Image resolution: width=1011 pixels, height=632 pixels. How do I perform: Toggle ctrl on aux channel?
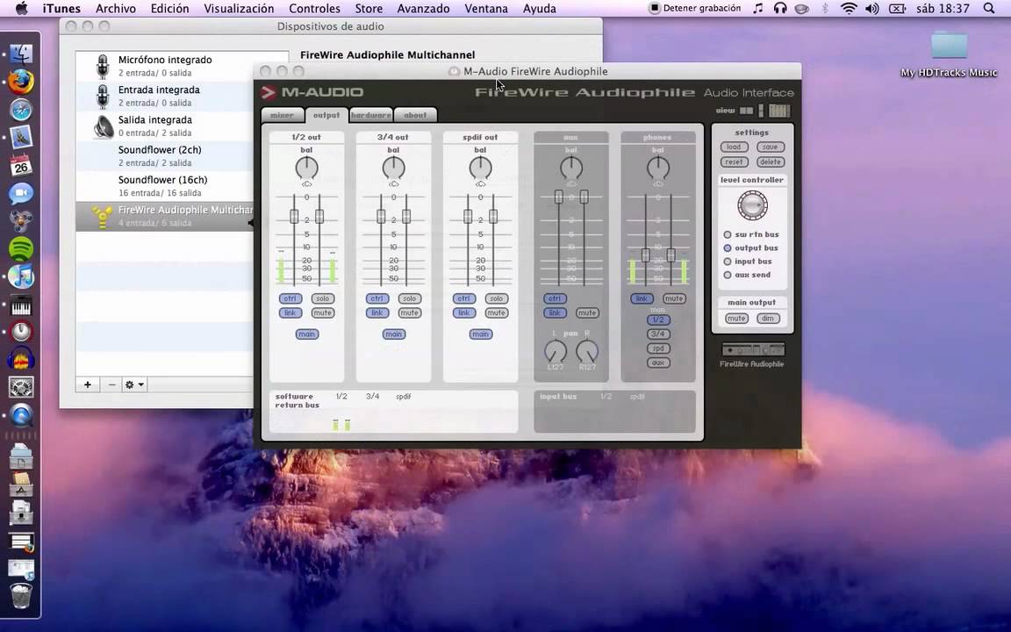tap(555, 298)
